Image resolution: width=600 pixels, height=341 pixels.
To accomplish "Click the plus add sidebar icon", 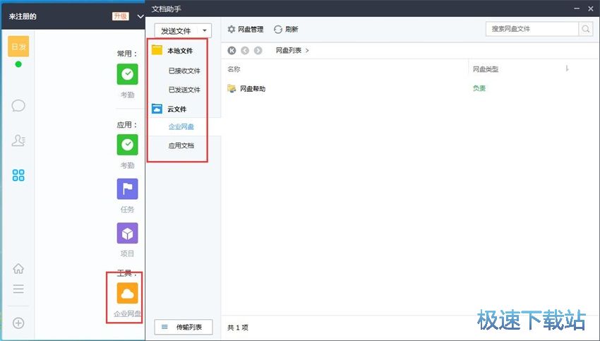I will click(18, 323).
